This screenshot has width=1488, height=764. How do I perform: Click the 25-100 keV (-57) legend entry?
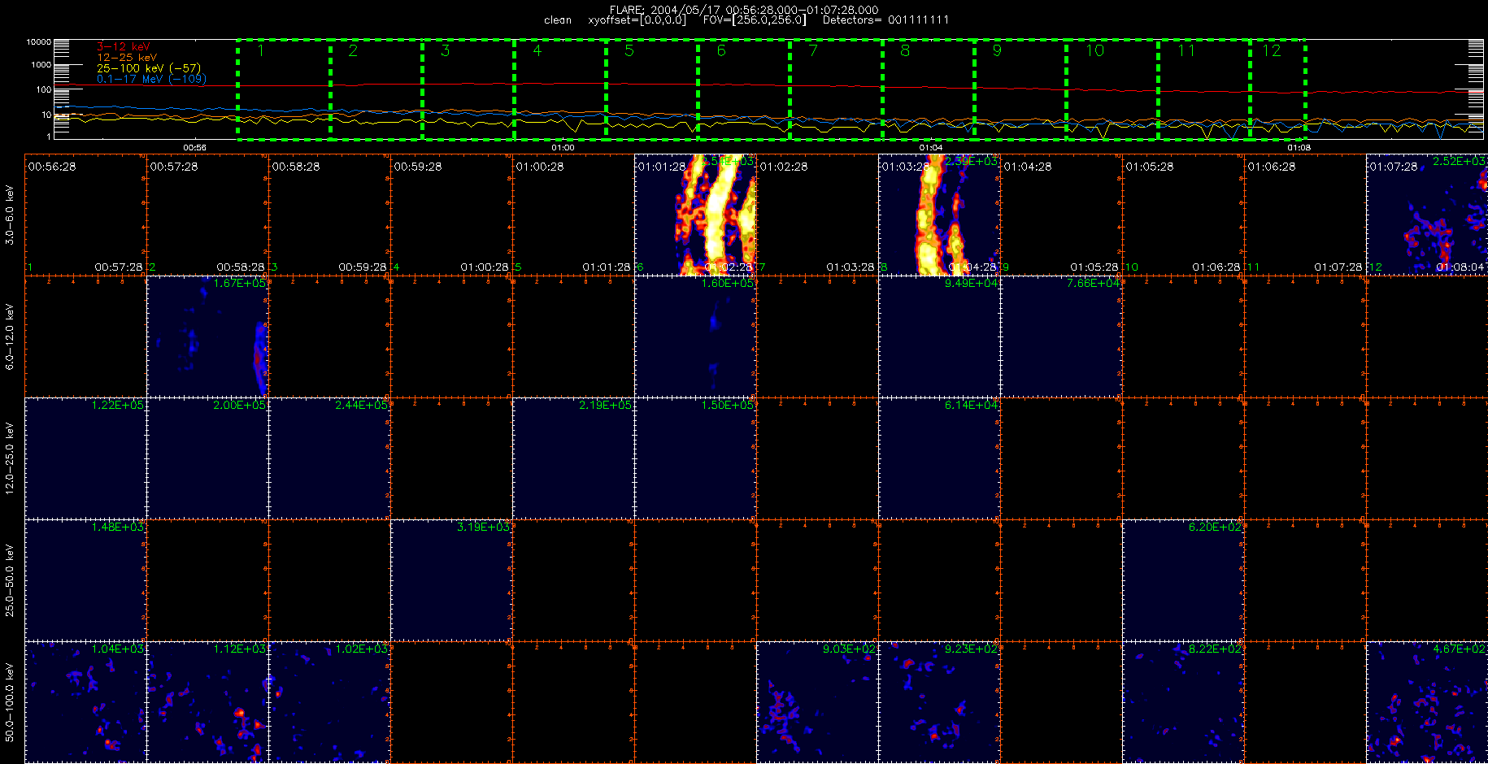[148, 68]
